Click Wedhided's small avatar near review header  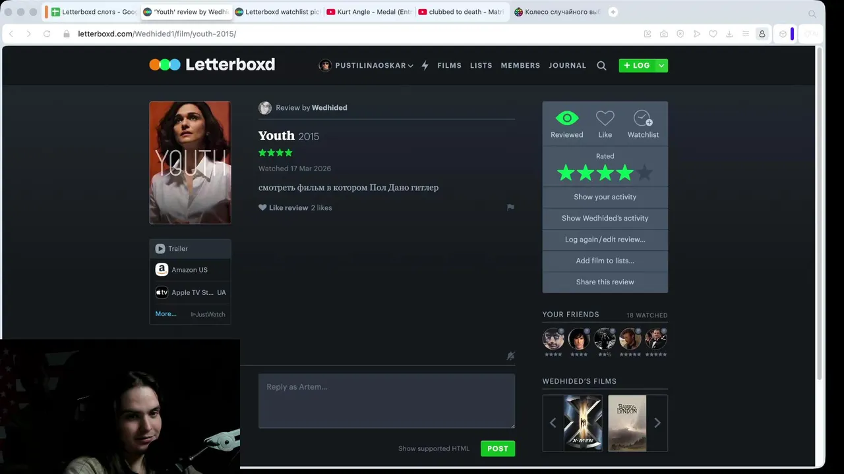(265, 108)
